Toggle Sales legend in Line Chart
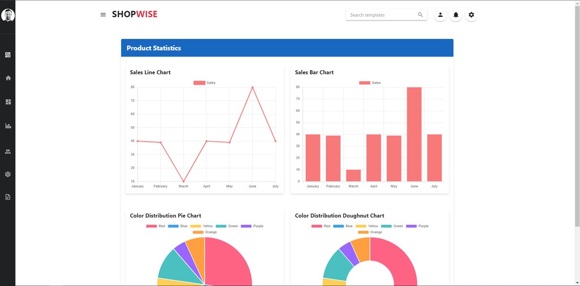The width and height of the screenshot is (580, 286). point(204,83)
